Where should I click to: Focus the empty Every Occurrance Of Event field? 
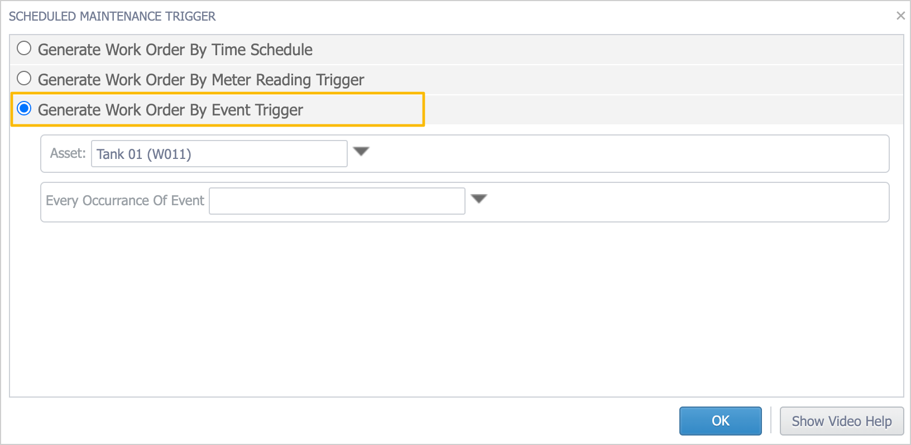coord(337,201)
